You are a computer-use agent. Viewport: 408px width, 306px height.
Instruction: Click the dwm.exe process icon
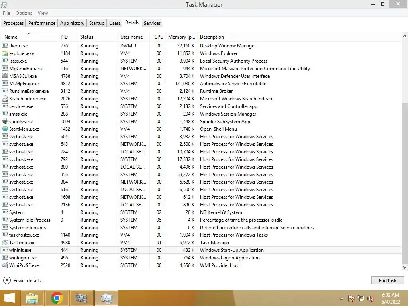[5, 45]
